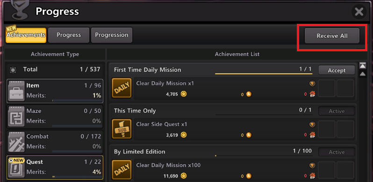Click the SUB signpost icon for This Time Only
Image resolution: width=373 pixels, height=182 pixels.
tap(122, 129)
